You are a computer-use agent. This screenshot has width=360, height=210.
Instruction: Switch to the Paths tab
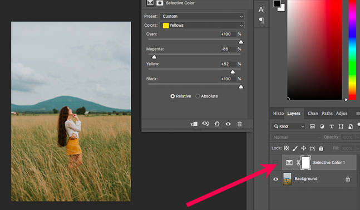coord(327,113)
